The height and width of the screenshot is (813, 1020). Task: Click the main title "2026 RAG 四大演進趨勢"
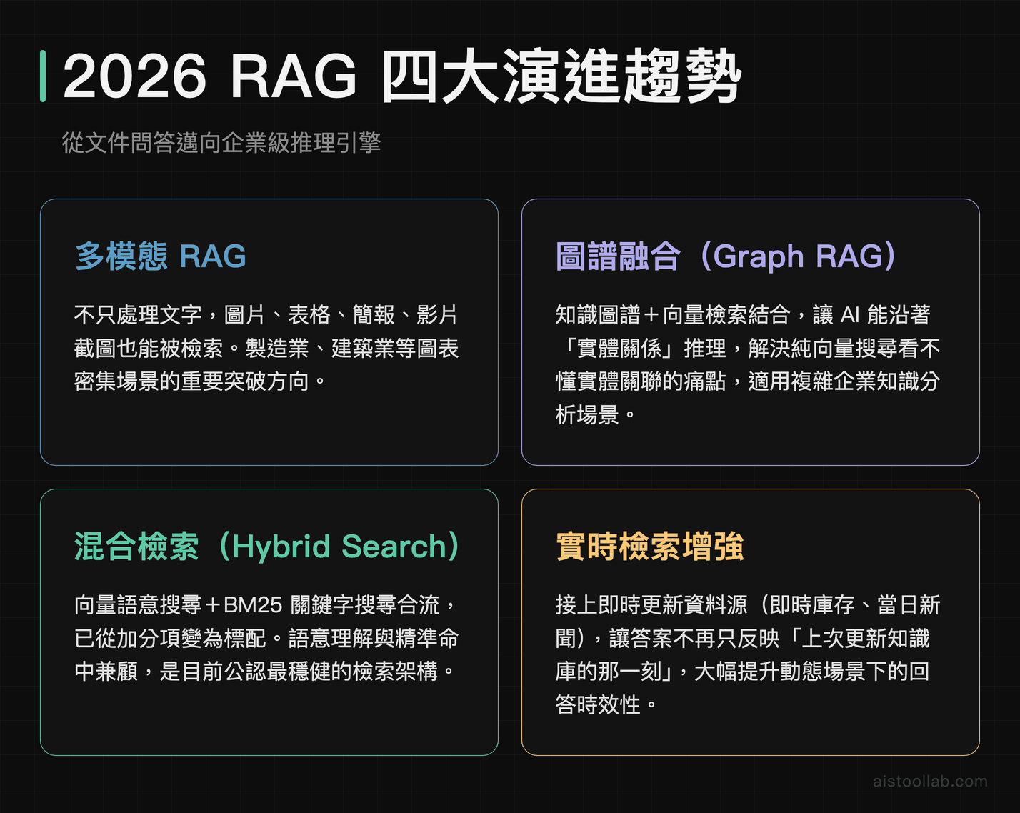point(402,76)
